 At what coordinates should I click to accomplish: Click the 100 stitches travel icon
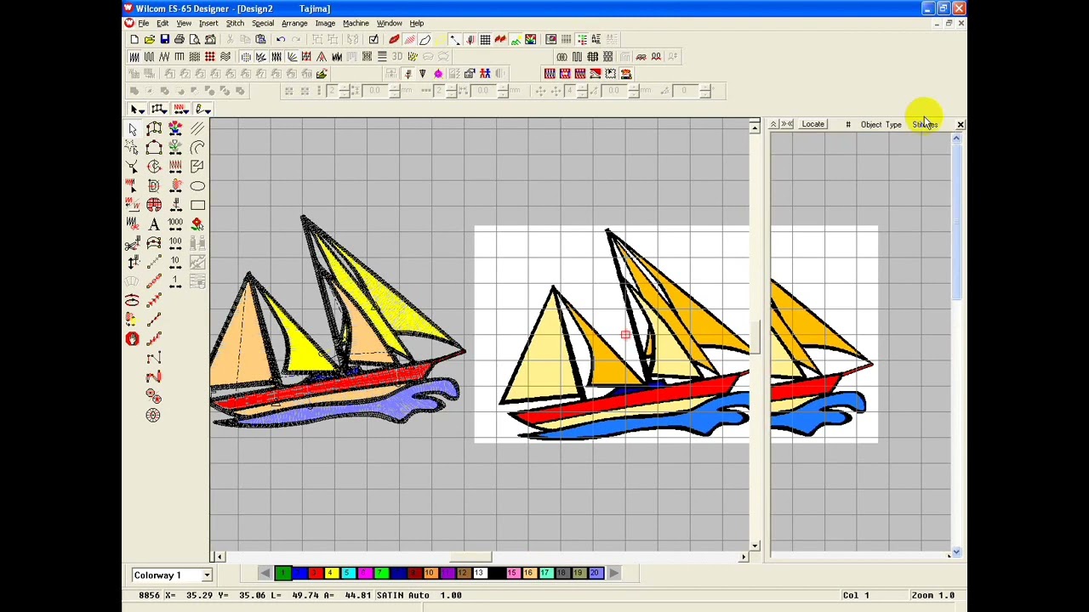tap(175, 243)
